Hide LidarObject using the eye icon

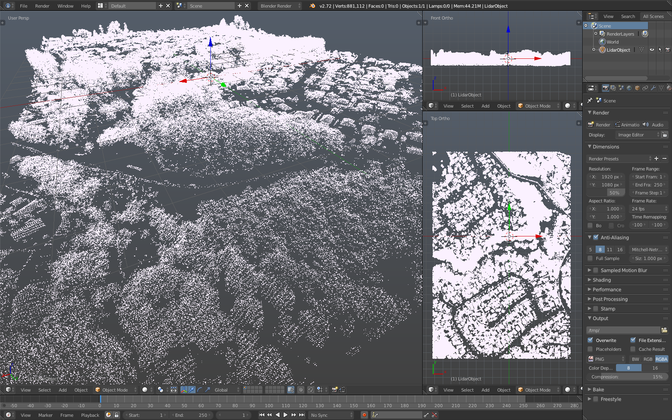652,50
